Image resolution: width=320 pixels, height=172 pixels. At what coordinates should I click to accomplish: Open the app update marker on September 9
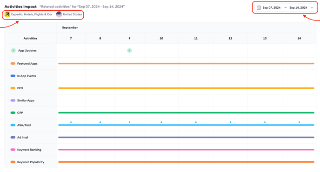[x=129, y=50]
